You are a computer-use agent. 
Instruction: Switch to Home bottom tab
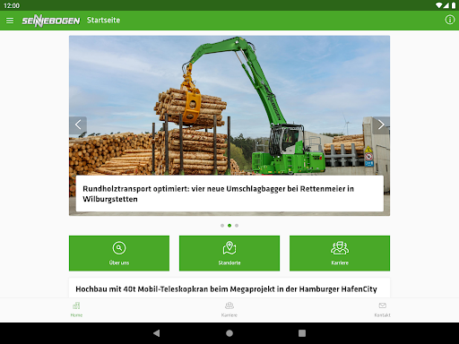click(76, 310)
